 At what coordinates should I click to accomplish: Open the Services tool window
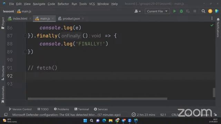point(101,109)
